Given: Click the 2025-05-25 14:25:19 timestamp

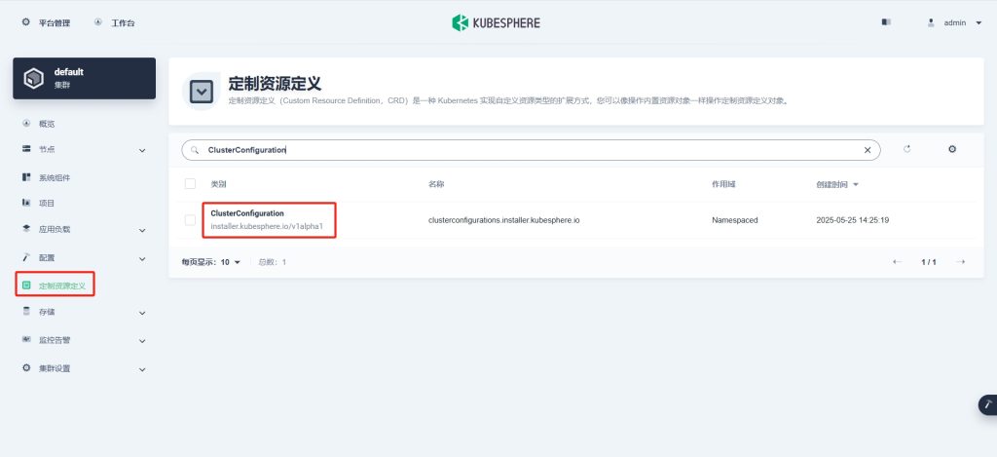Looking at the screenshot, I should click(x=852, y=220).
